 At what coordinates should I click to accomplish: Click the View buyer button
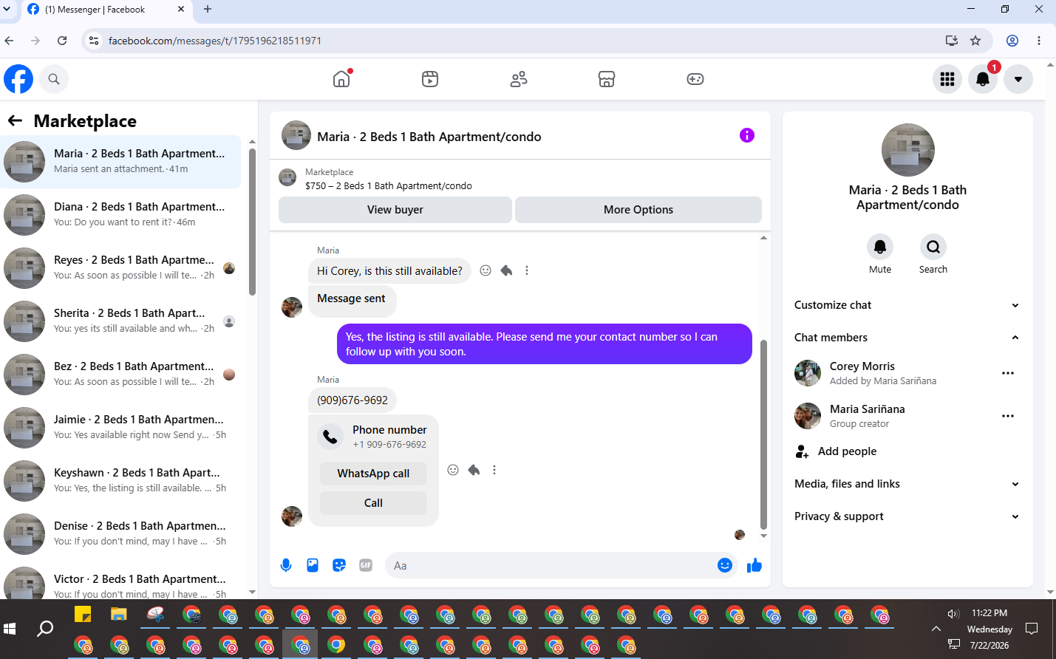click(x=395, y=210)
